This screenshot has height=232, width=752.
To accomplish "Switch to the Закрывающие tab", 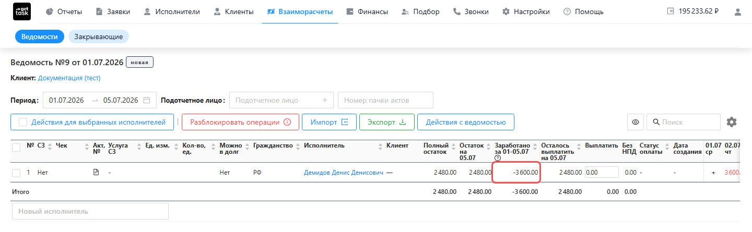I will coord(98,36).
